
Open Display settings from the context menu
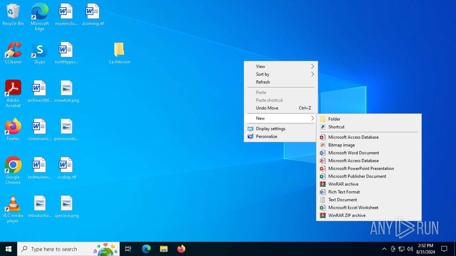pyautogui.click(x=281, y=129)
